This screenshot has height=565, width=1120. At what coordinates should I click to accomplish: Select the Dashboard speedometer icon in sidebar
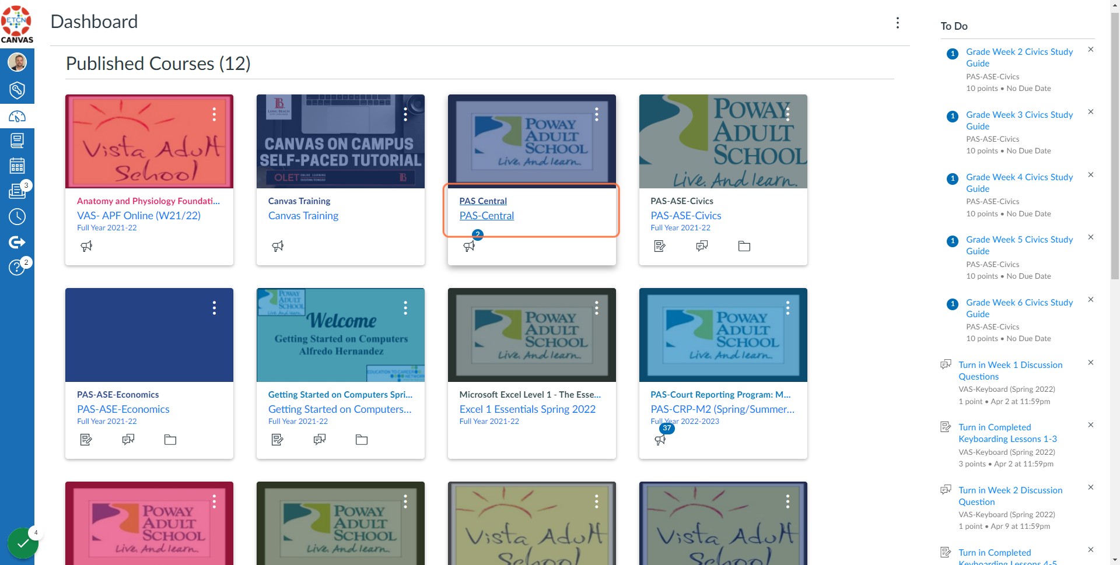17,117
